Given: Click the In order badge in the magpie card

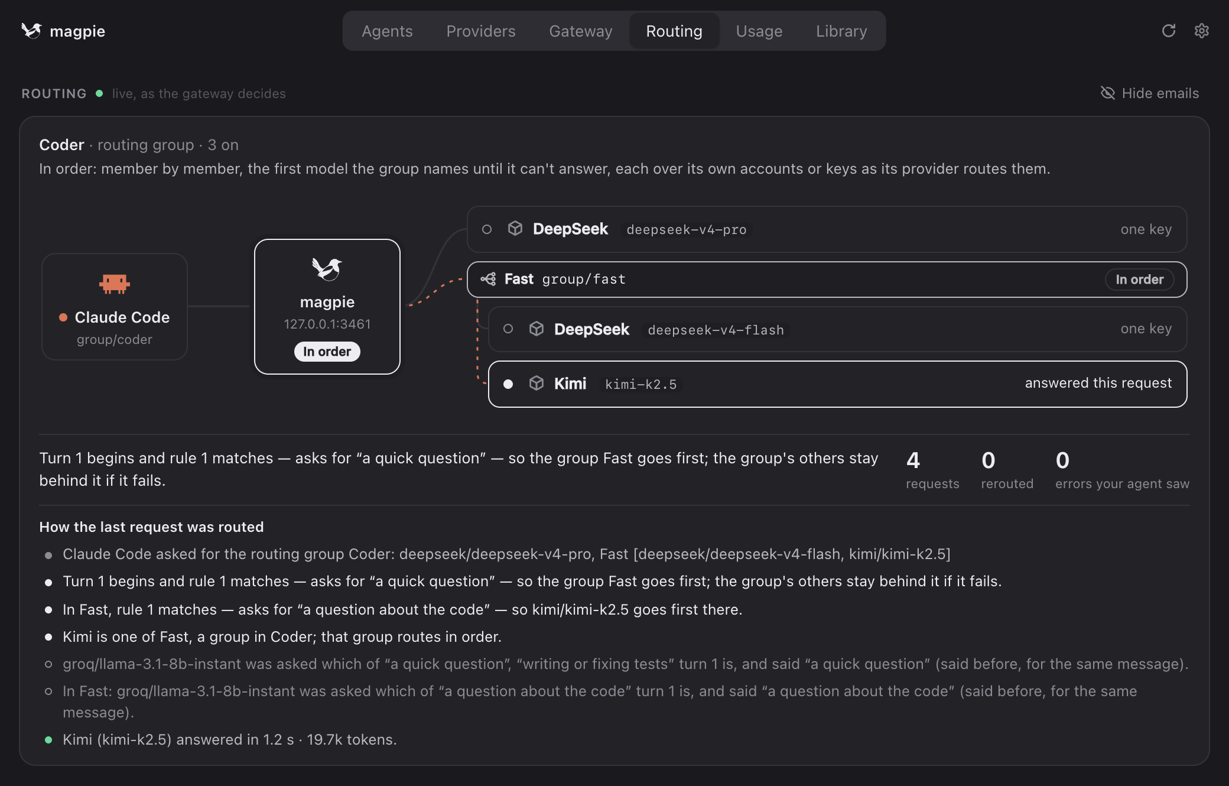Looking at the screenshot, I should coord(327,352).
